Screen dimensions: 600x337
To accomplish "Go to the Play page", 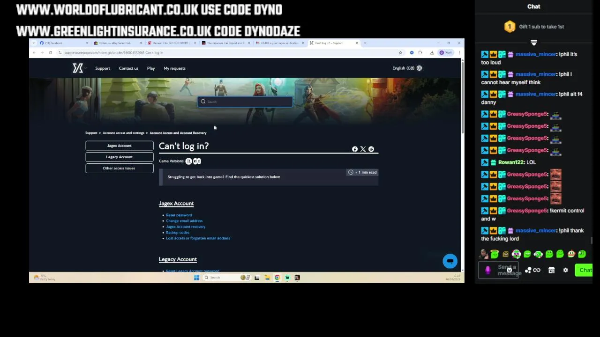I will 151,68.
